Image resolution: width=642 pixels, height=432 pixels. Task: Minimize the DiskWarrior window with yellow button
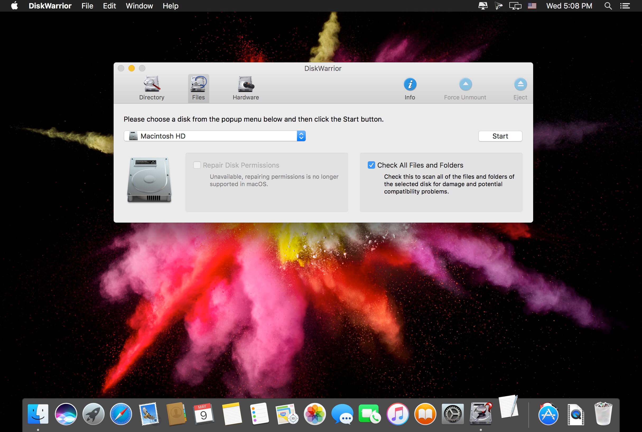pyautogui.click(x=132, y=68)
